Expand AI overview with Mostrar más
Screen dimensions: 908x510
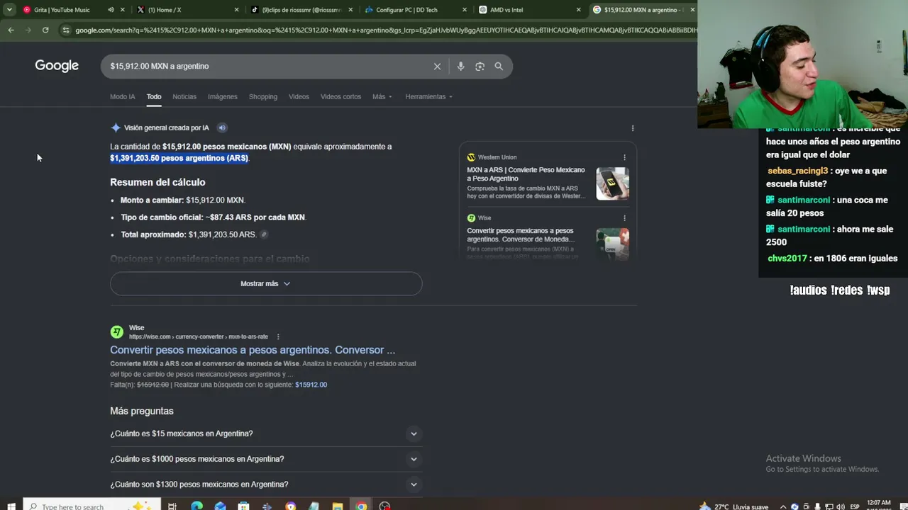point(266,283)
